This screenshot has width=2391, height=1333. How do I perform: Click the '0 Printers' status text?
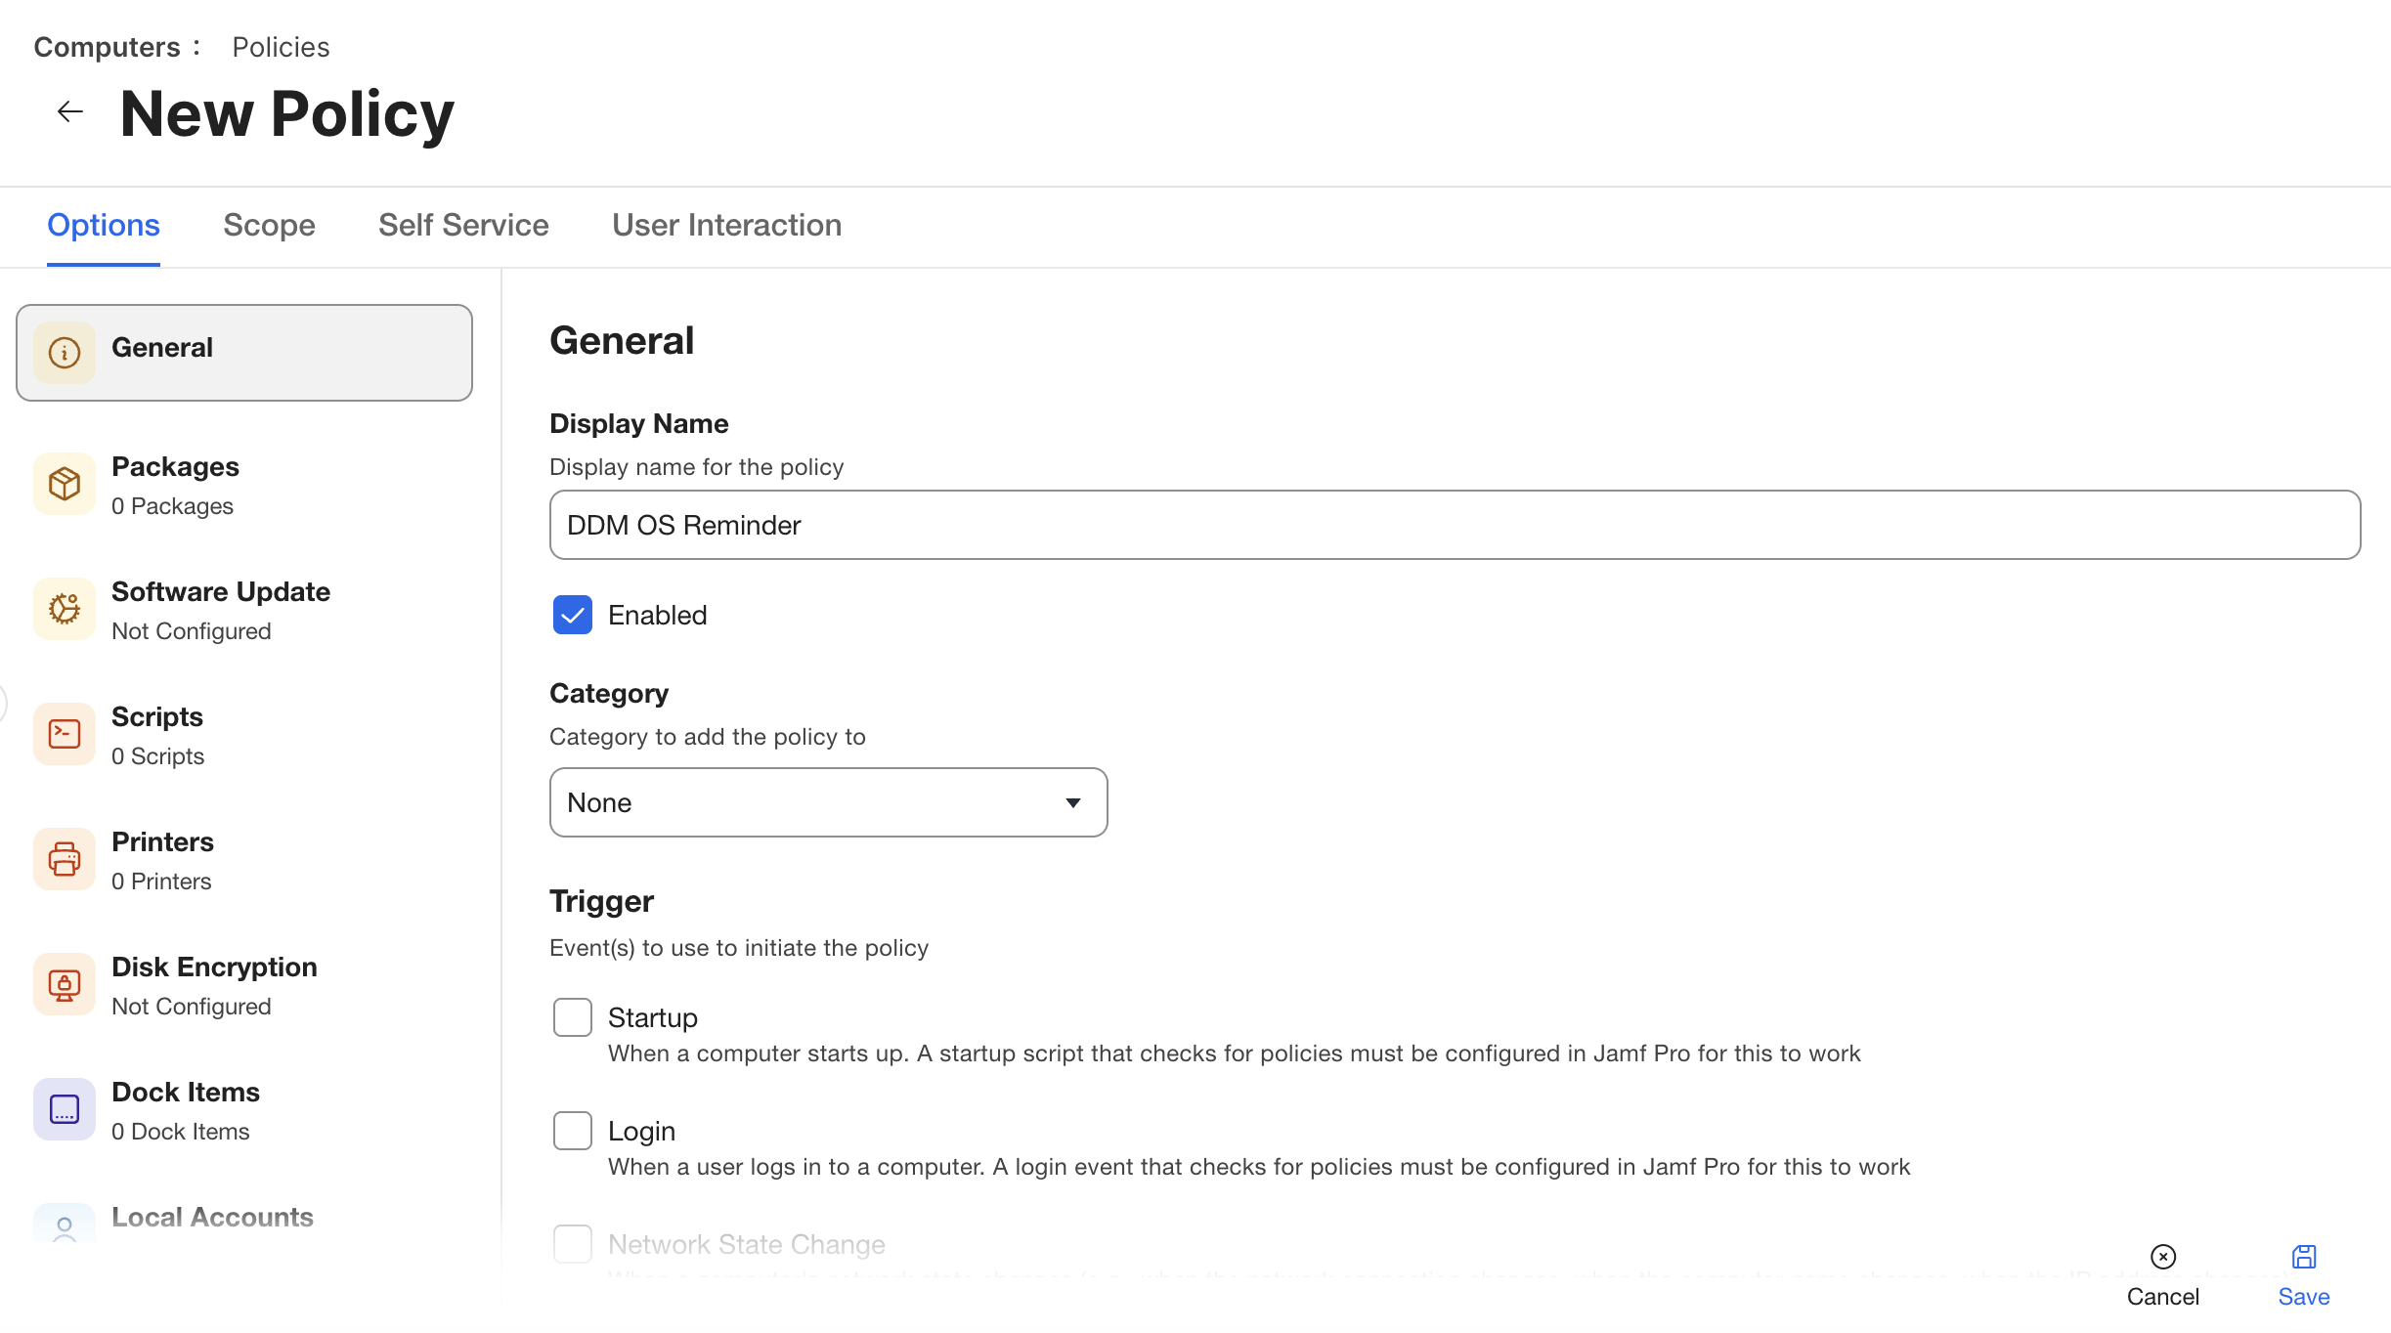[161, 881]
